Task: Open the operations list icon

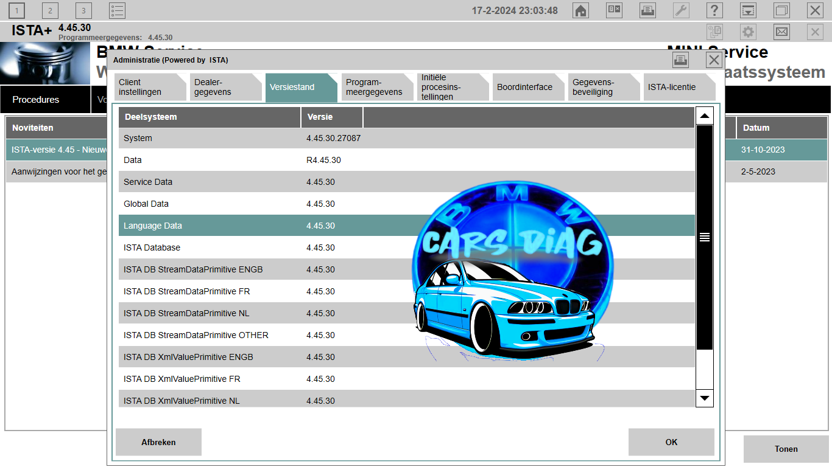Action: pos(117,10)
